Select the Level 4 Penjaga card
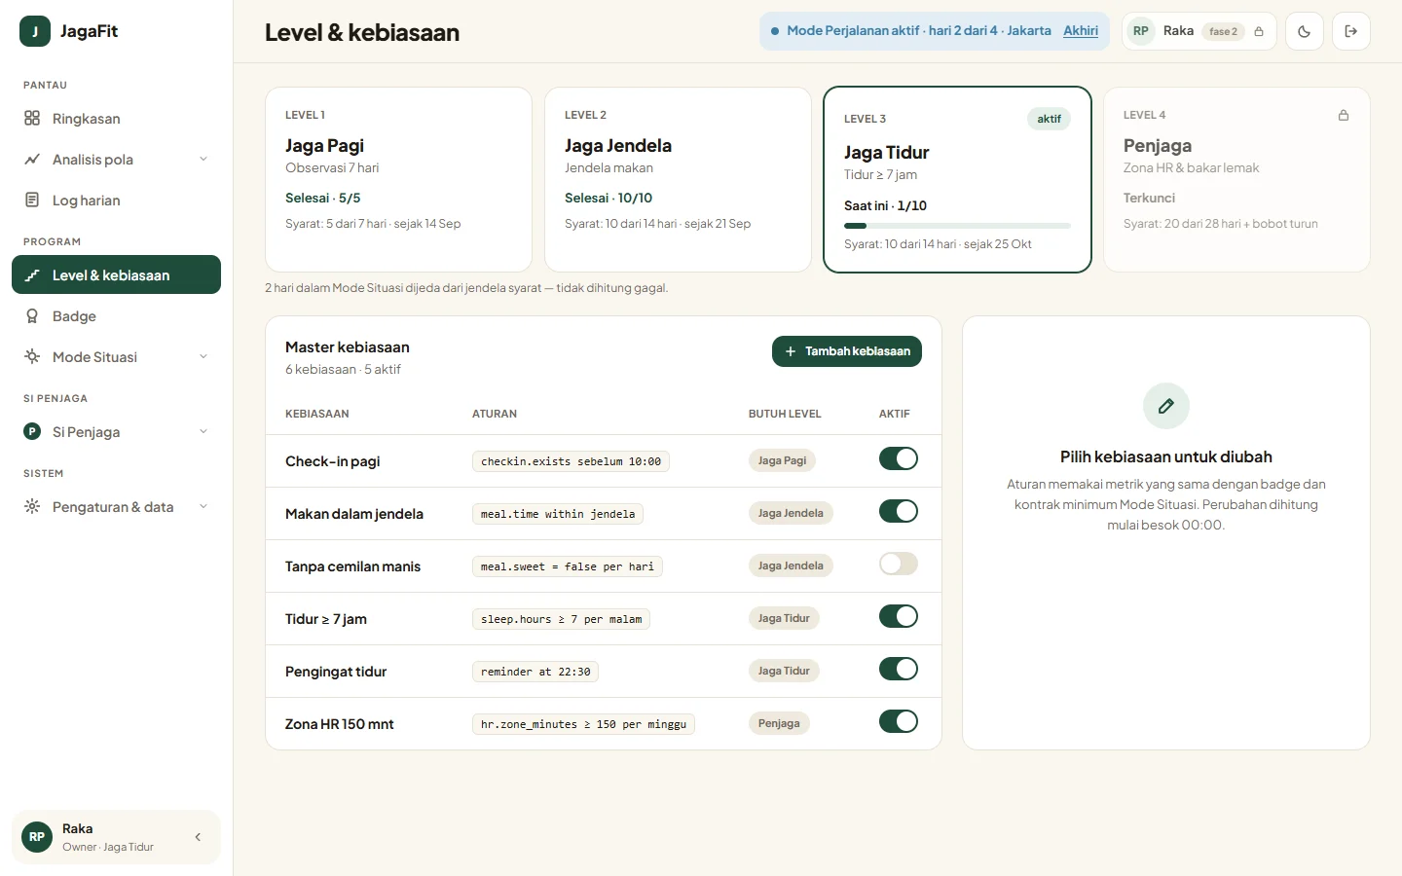This screenshot has height=876, width=1402. (x=1236, y=180)
